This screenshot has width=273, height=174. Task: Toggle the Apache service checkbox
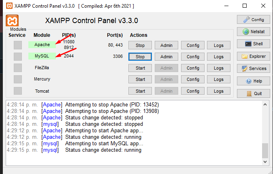[x=18, y=45]
